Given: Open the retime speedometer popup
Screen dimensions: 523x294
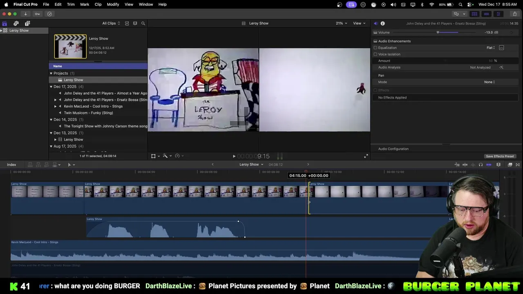Looking at the screenshot, I should tap(179, 156).
